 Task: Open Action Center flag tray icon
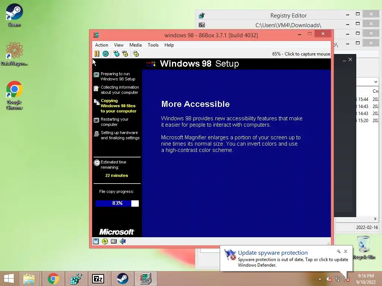[x=347, y=279]
